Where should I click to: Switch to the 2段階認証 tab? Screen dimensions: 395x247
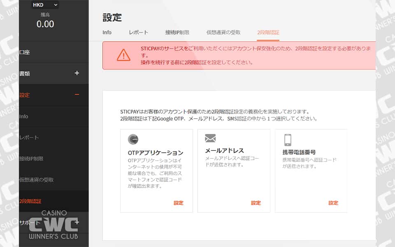point(268,33)
